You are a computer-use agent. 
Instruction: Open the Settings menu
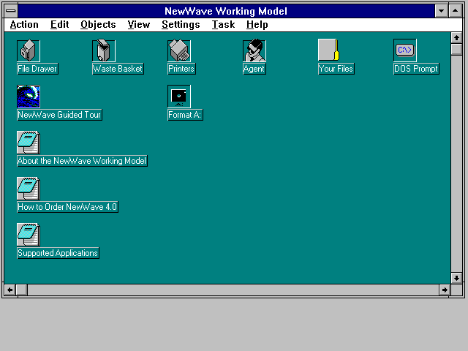click(181, 25)
